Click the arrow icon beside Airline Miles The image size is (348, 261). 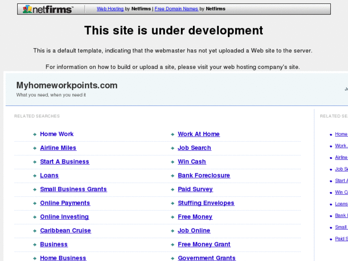[34, 148]
